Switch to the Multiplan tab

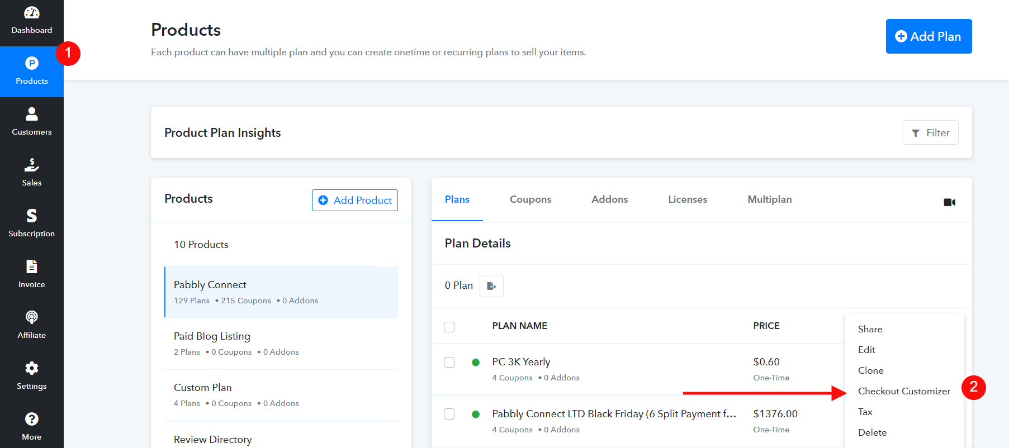[770, 199]
